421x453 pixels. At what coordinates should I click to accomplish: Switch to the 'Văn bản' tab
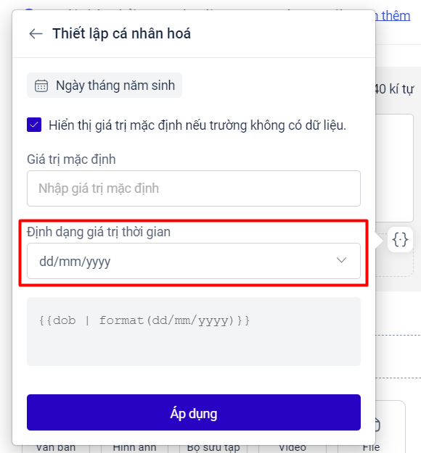(56, 448)
